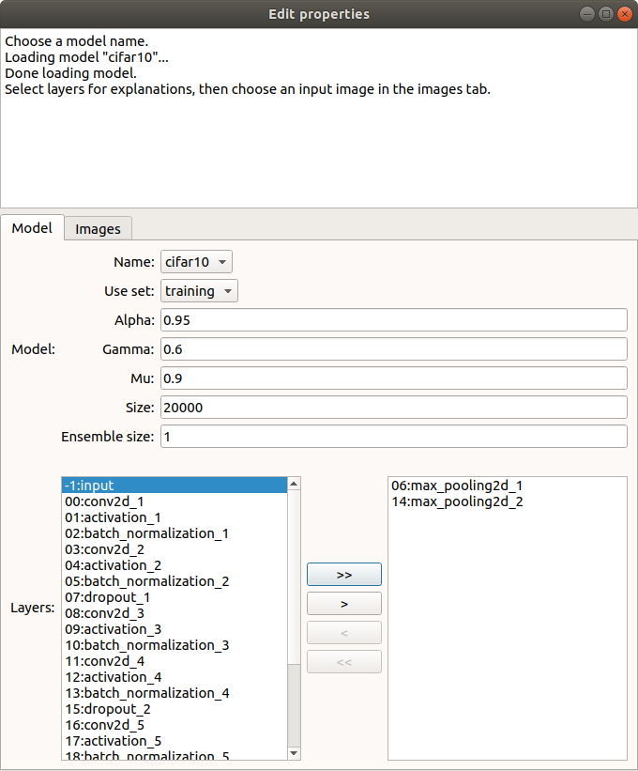The height and width of the screenshot is (771, 638).
Task: Select the 02:batch_normalization_1 layer
Action: 175,533
